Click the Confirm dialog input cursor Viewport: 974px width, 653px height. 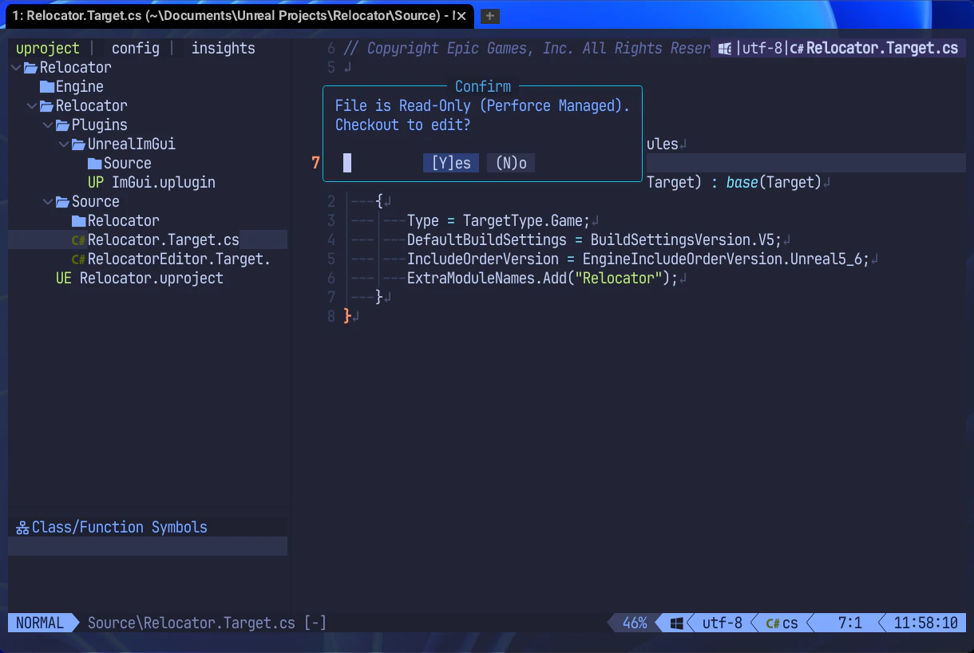[x=347, y=164]
